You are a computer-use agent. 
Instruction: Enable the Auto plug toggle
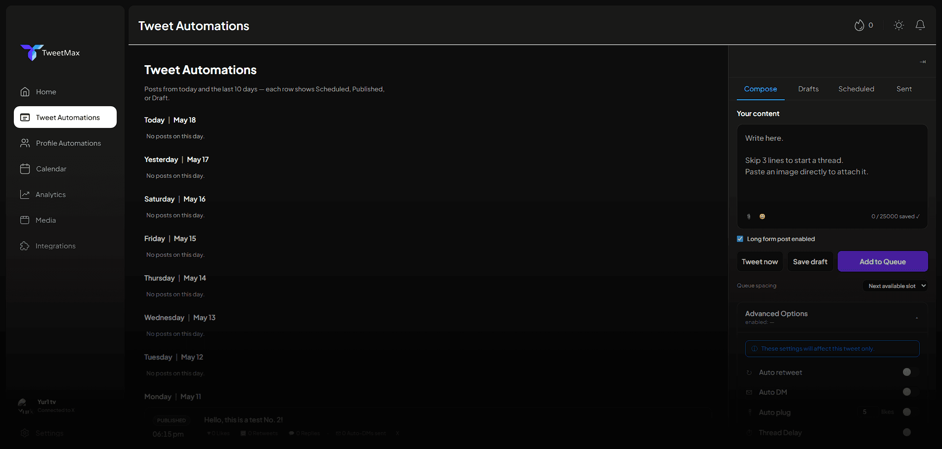click(910, 412)
